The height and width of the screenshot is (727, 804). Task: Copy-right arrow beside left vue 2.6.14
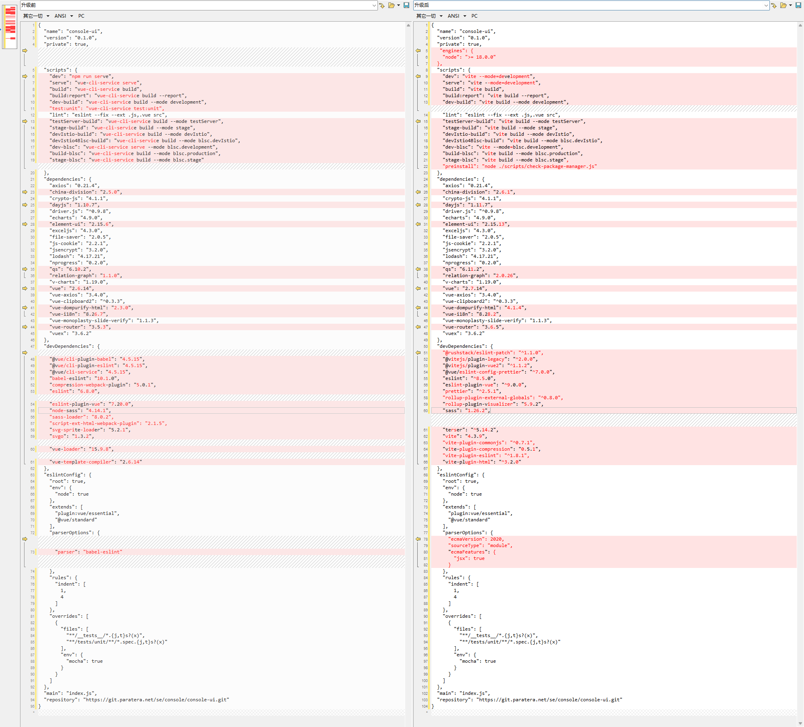click(25, 288)
